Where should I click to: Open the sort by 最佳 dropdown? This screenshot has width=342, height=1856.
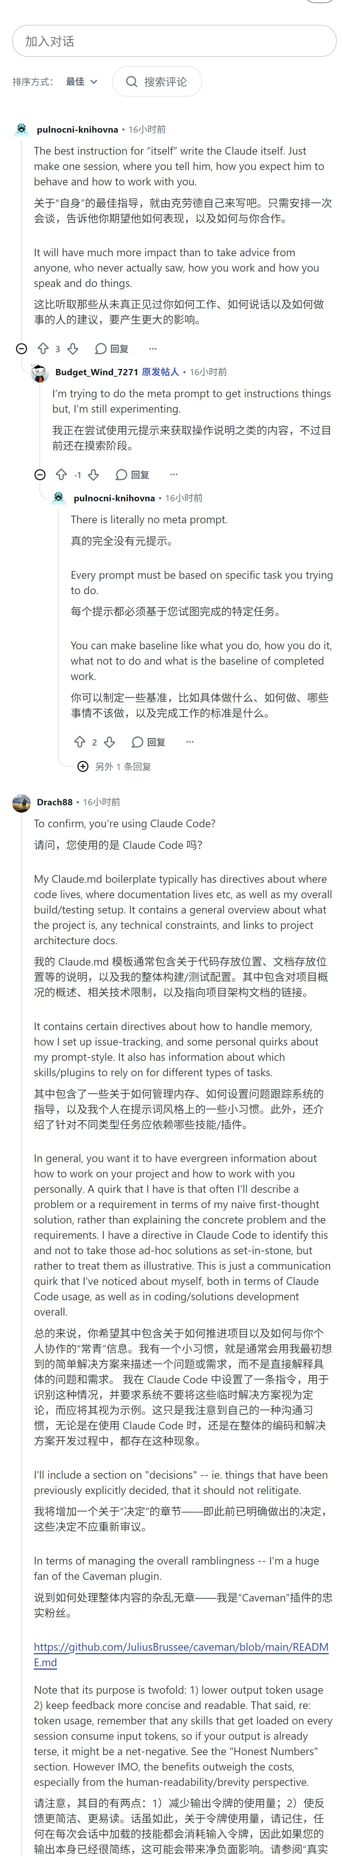(x=81, y=81)
